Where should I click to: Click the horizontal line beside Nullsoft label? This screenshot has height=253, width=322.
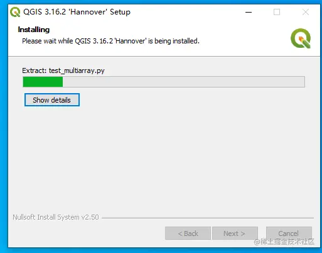[208, 218]
